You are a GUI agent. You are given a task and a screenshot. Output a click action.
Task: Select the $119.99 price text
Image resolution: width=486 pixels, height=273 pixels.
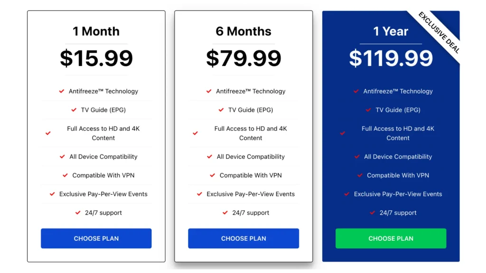click(391, 58)
